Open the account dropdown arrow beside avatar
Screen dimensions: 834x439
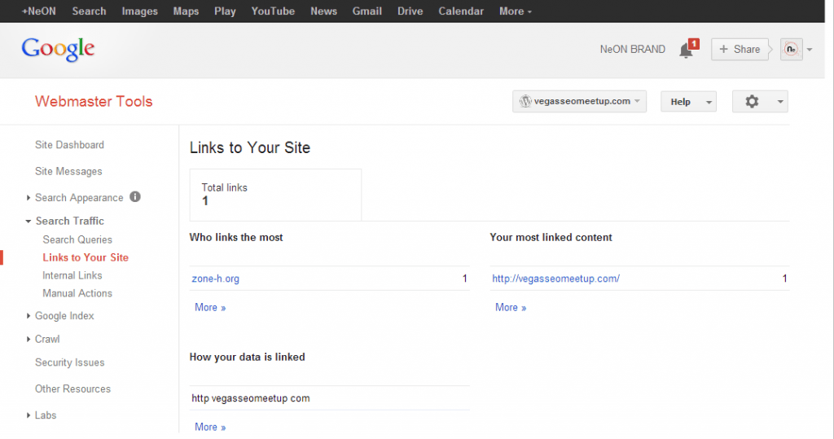pyautogui.click(x=810, y=50)
